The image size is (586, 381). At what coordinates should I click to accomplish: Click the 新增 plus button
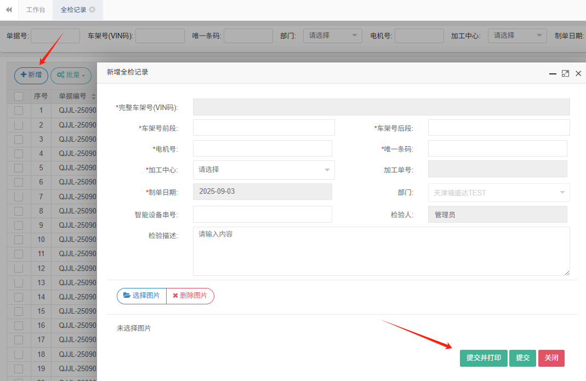(31, 75)
